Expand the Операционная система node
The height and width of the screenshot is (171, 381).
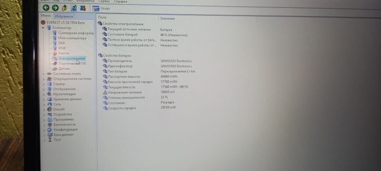pyautogui.click(x=44, y=79)
